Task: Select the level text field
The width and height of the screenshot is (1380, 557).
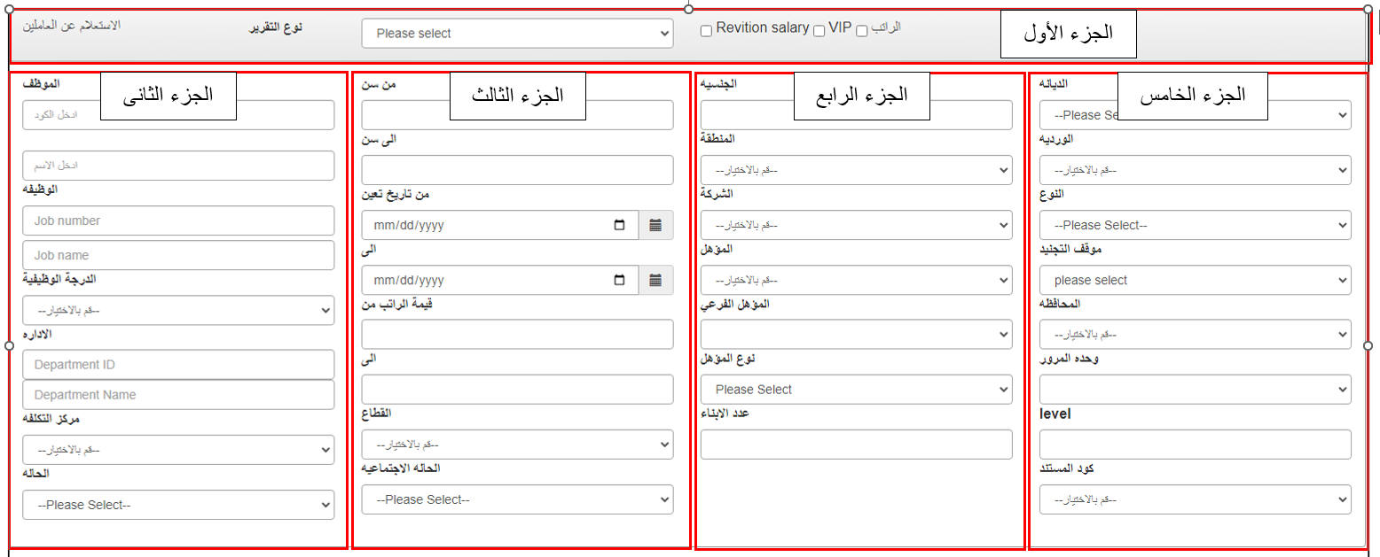Action: 1195,445
